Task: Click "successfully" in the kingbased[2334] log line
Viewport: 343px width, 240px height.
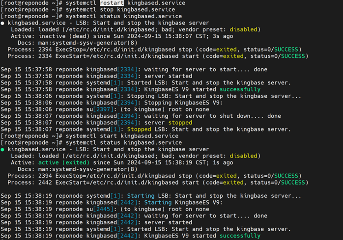Action: point(240,89)
